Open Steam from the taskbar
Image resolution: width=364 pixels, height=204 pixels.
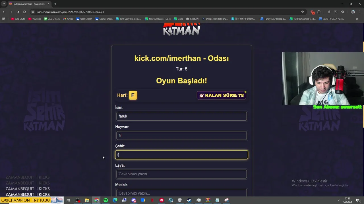(x=189, y=200)
